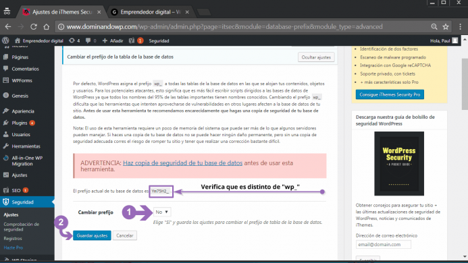Viewport: 468px width, 263px height.
Task: Click the WordPress logo in the admin bar
Action: [5, 40]
